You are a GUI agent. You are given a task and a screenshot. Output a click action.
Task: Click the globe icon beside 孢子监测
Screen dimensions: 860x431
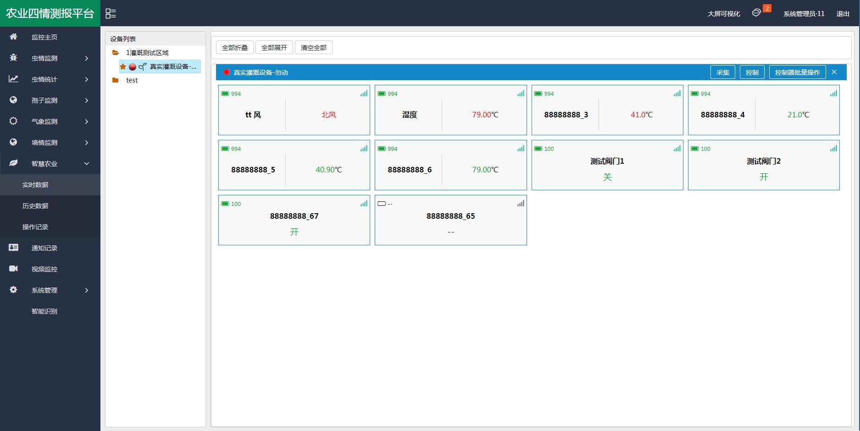(13, 100)
